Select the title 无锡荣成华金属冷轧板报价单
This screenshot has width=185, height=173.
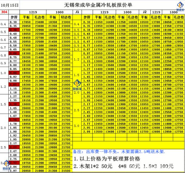98,5
